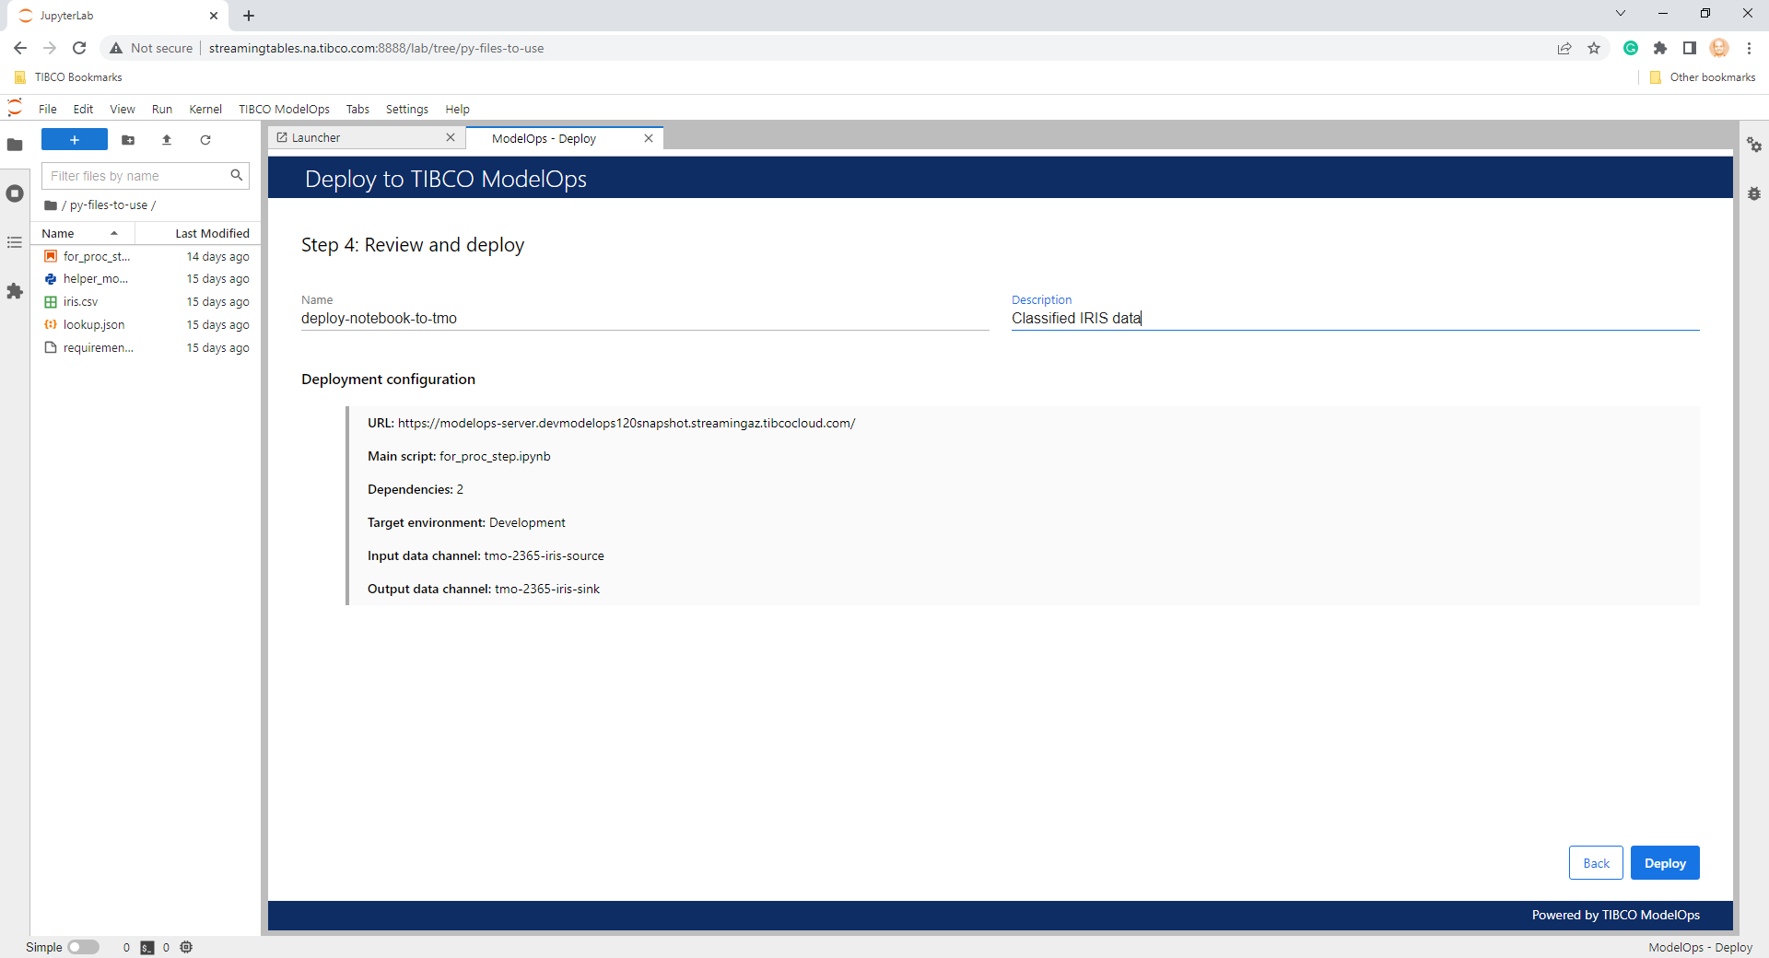
Task: Click the tmo-2365-iris-sink channel text
Action: (547, 590)
